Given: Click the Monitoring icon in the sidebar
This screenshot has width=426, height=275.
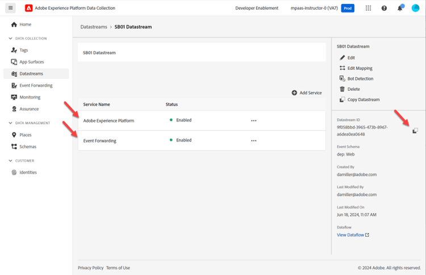Looking at the screenshot, I should click(x=14, y=97).
